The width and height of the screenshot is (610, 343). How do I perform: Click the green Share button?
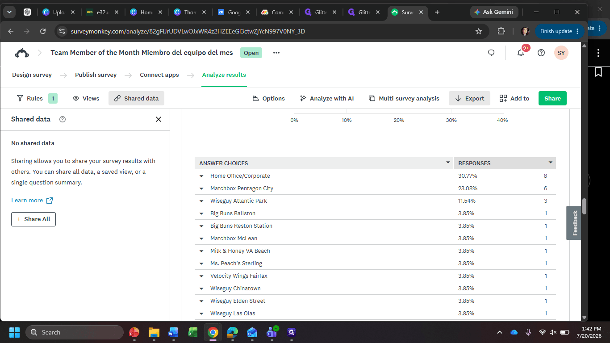tap(552, 98)
